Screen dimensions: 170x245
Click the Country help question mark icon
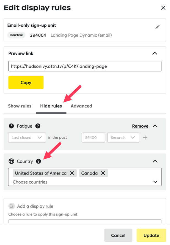tap(39, 161)
